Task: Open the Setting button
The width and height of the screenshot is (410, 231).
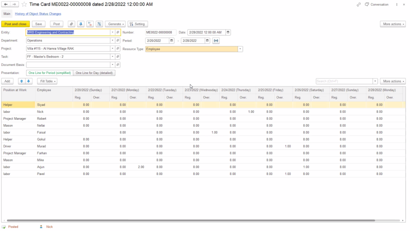Action: (x=138, y=24)
